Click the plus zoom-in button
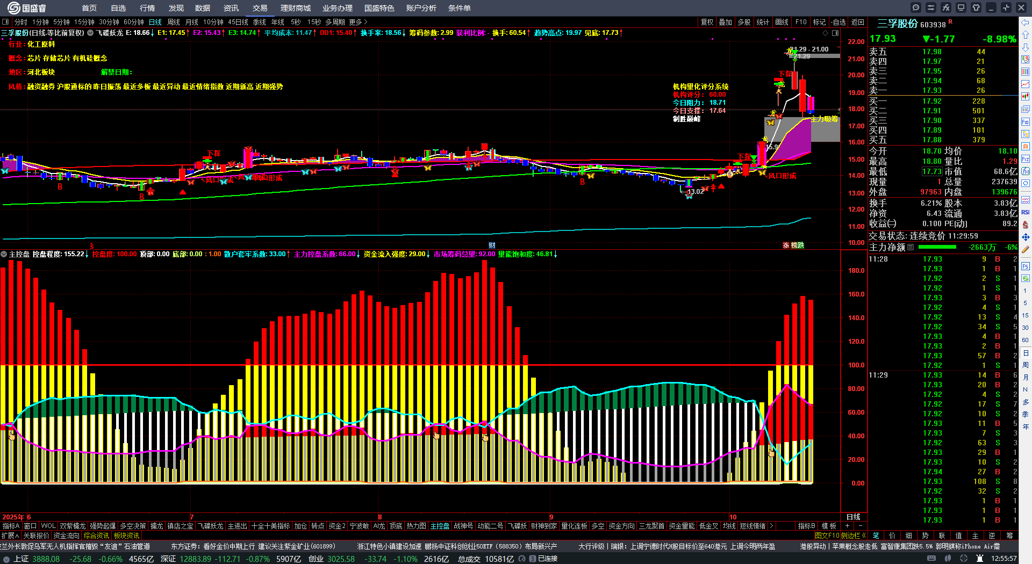The height and width of the screenshot is (564, 1032). coord(848,526)
